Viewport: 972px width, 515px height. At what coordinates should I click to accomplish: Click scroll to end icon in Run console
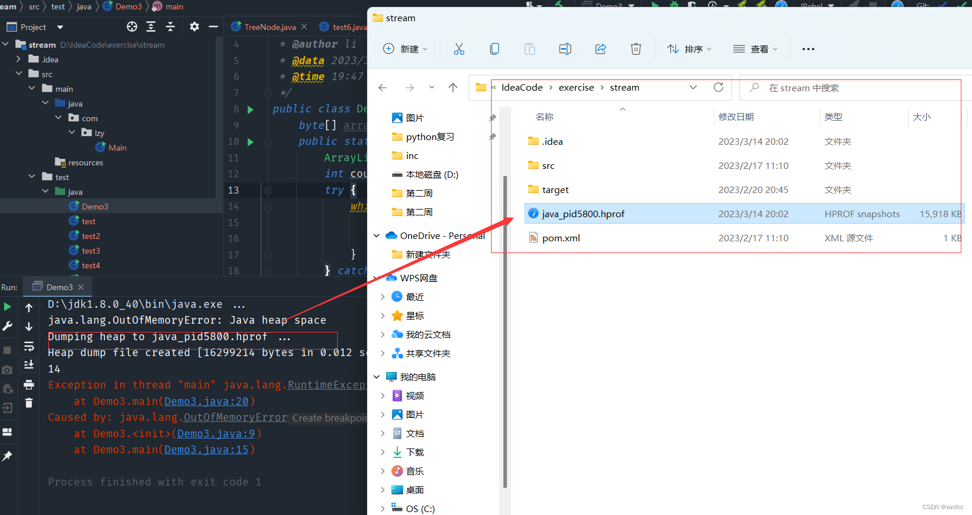click(x=29, y=365)
